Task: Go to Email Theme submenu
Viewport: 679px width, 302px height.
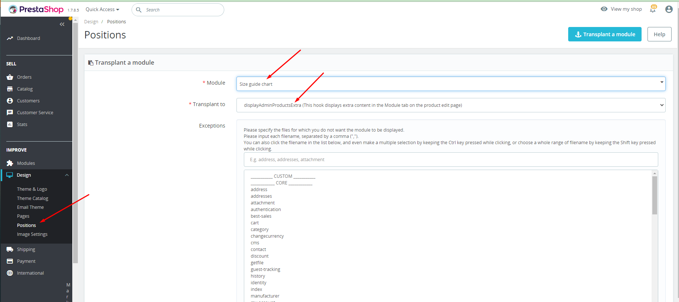Action: (30, 207)
